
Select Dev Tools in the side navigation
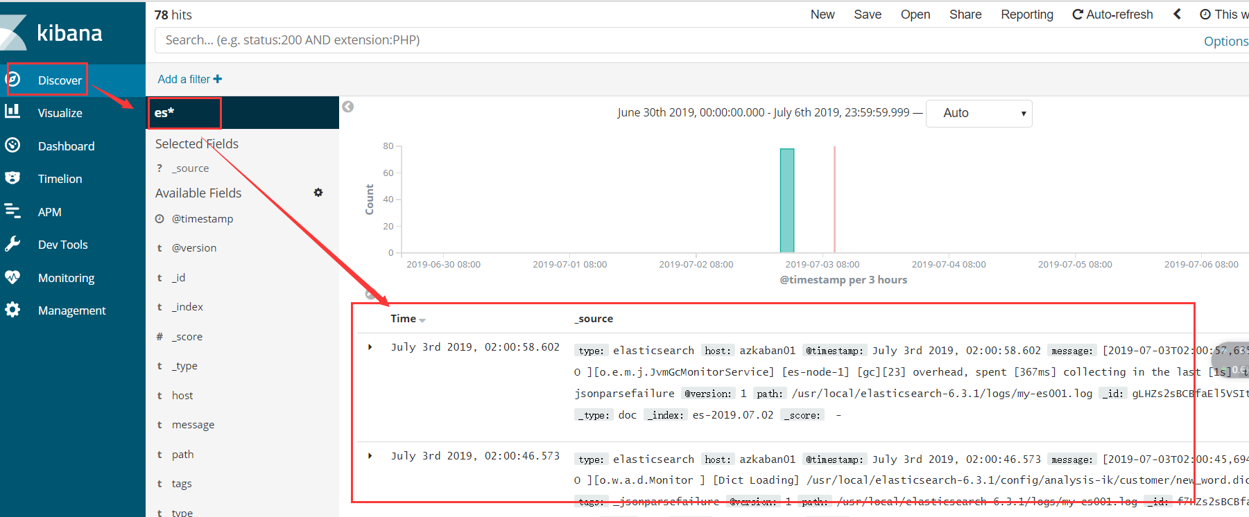tap(62, 245)
